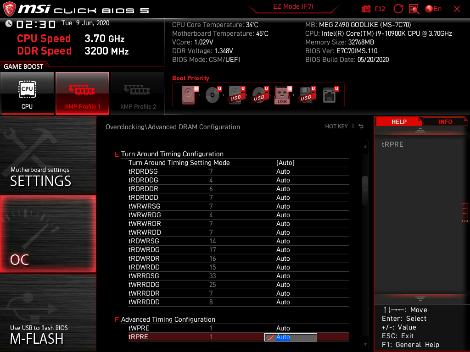The image size is (470, 352).
Task: Collapse Advanced Timing Configuration section
Action: [x=117, y=319]
